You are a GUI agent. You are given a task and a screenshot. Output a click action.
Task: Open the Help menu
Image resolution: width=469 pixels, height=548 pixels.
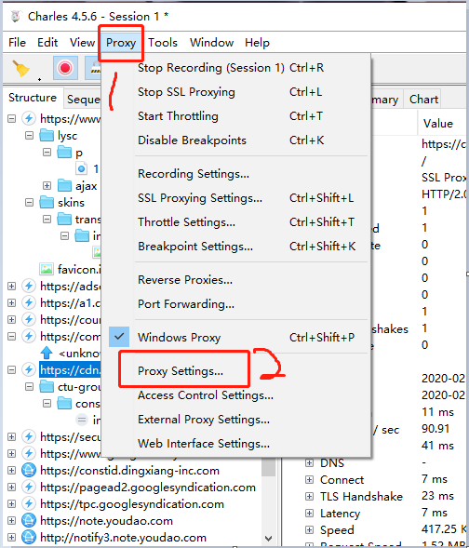coord(257,43)
